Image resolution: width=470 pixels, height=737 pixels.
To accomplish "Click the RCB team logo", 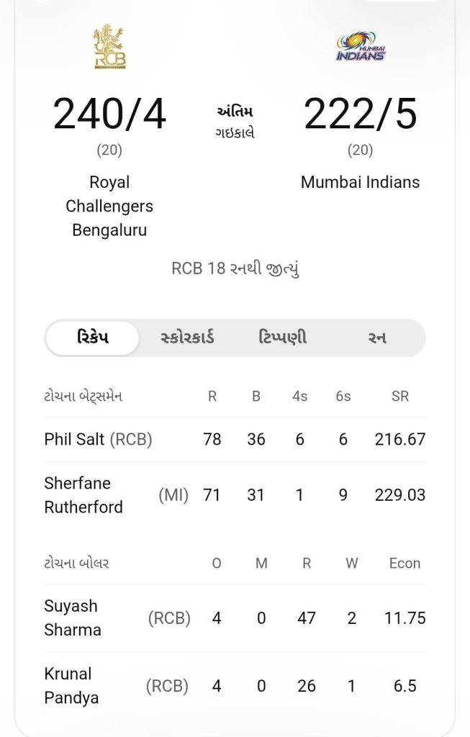I will pyautogui.click(x=109, y=48).
